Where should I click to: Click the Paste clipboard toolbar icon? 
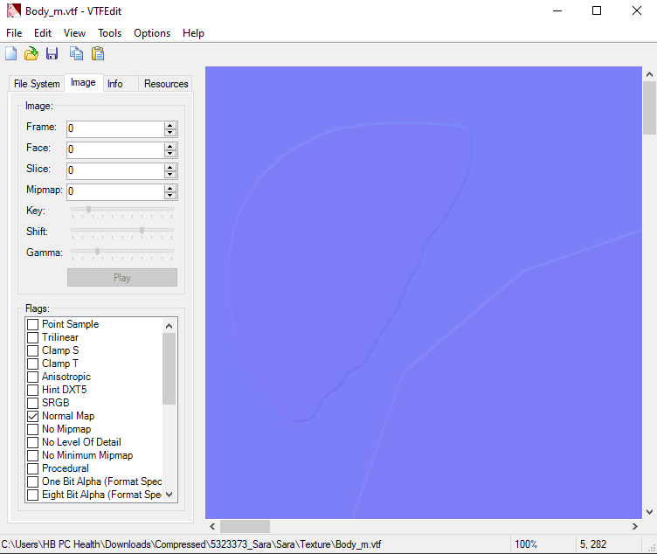(x=98, y=53)
